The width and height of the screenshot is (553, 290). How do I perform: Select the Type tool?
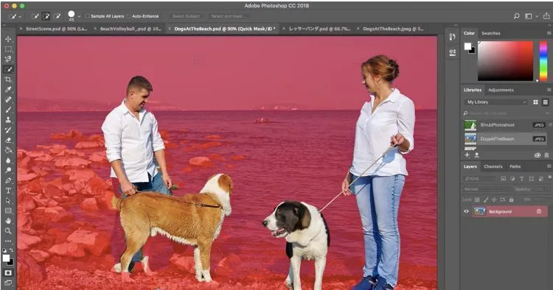8,191
